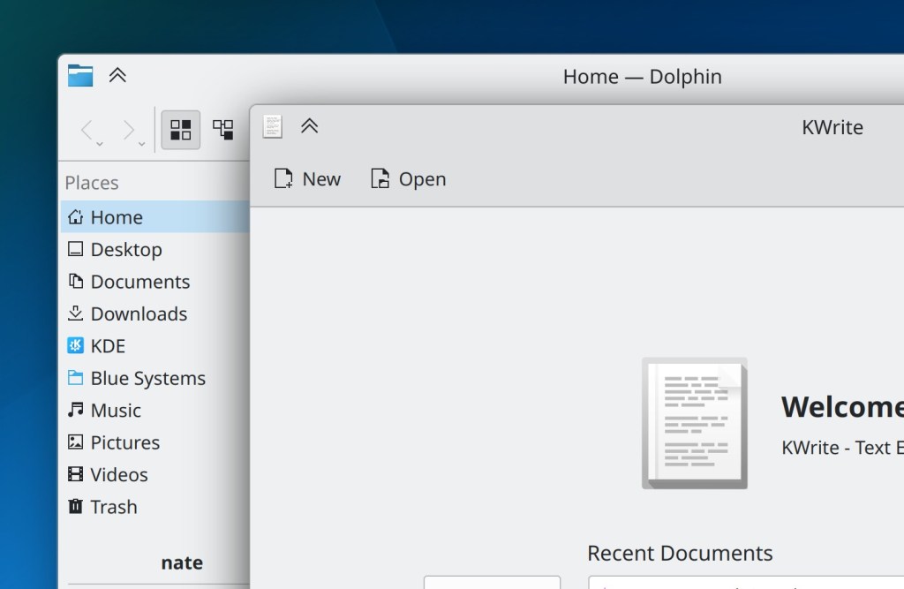The width and height of the screenshot is (904, 589).
Task: Click the KWrite document icon in title bar
Action: [273, 126]
